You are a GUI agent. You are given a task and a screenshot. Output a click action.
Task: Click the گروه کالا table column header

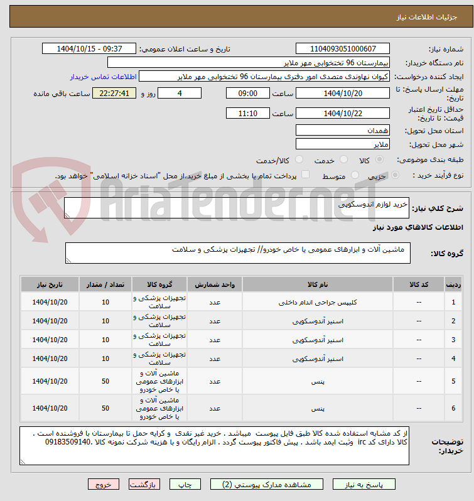pos(159,284)
